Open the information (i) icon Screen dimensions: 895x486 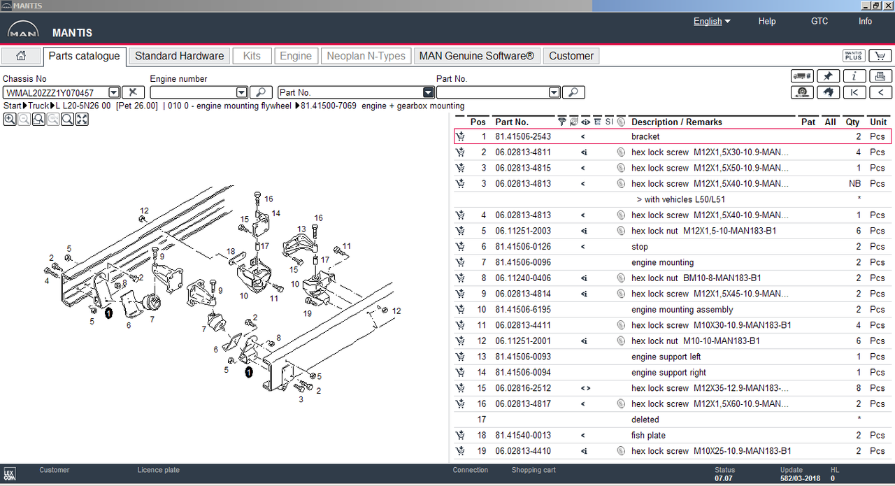pos(854,76)
